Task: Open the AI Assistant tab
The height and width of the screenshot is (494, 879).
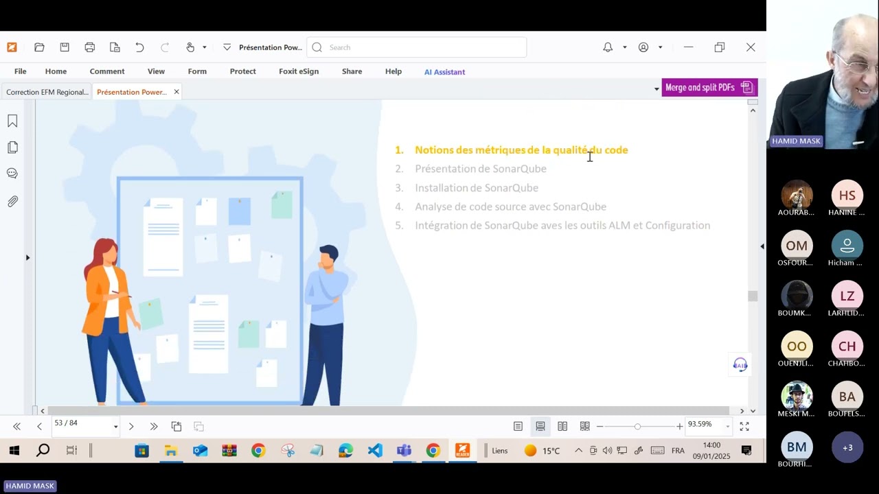Action: tap(444, 72)
